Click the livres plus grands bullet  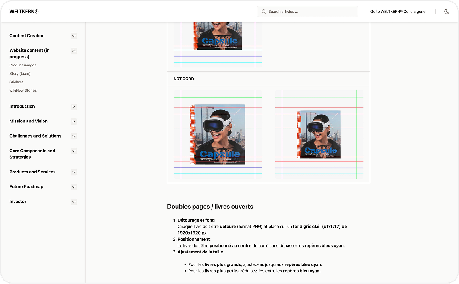tap(255, 264)
